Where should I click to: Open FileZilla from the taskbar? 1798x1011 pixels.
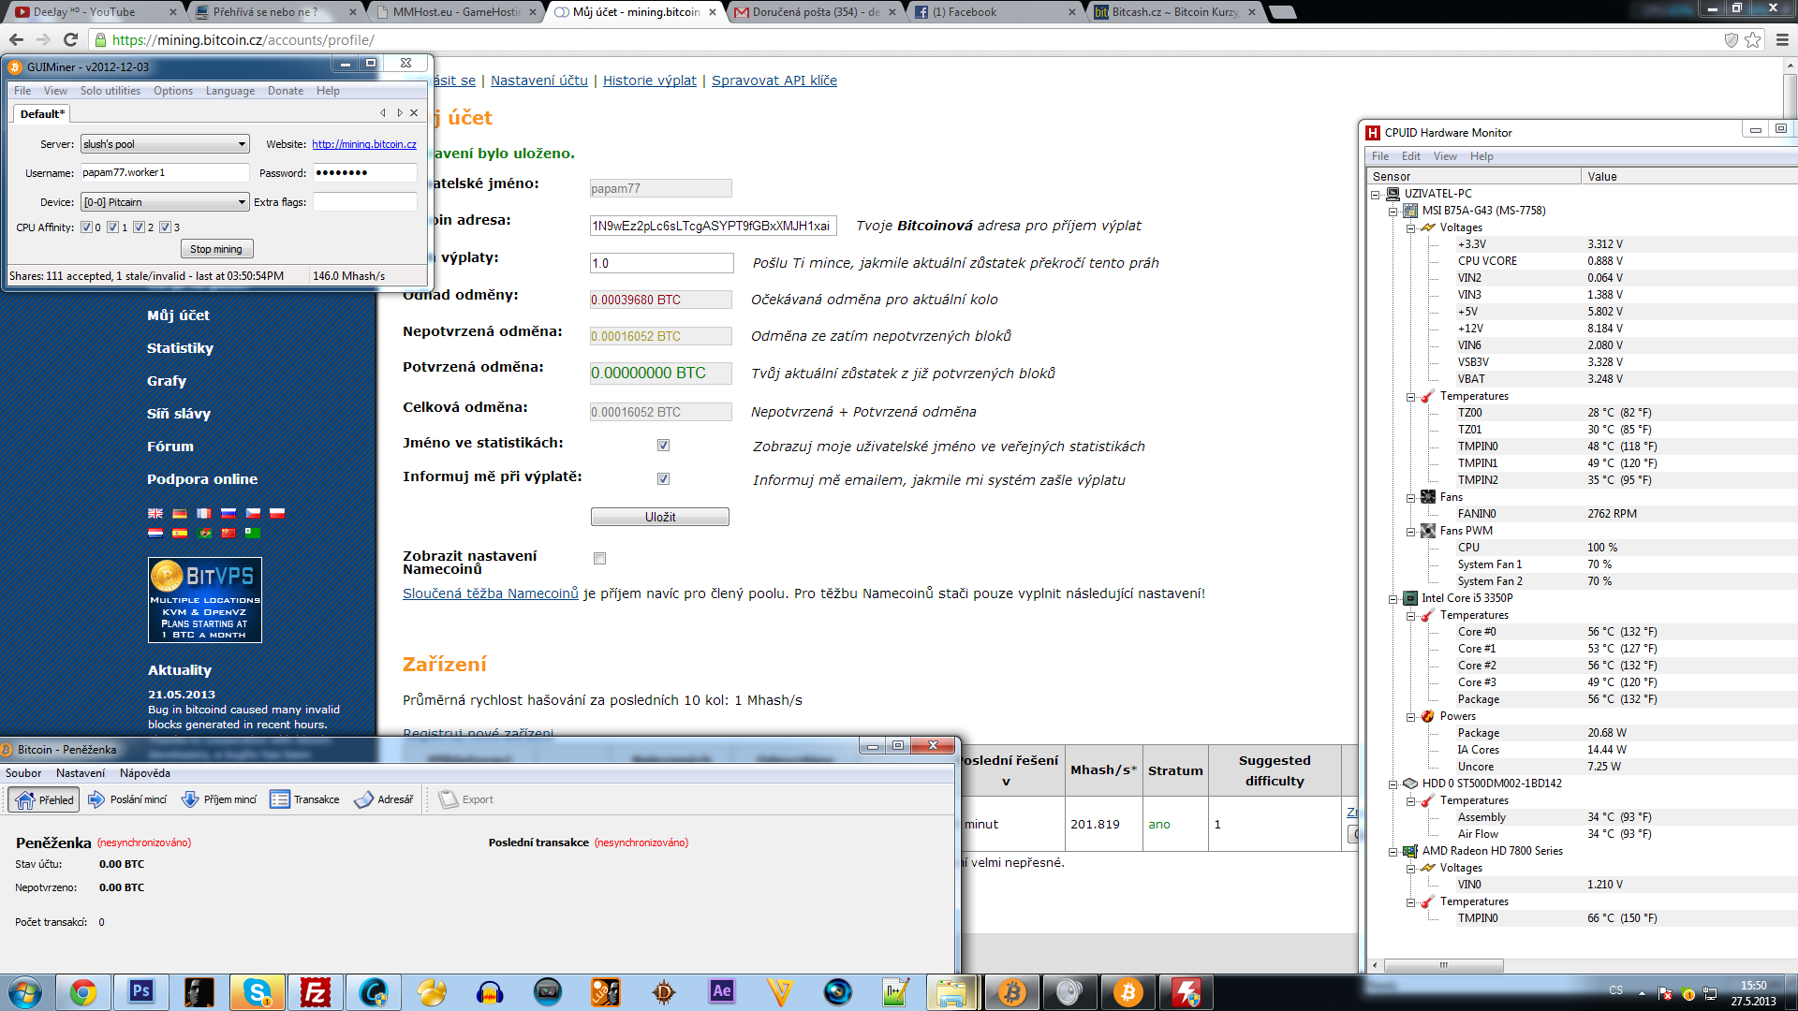(316, 991)
